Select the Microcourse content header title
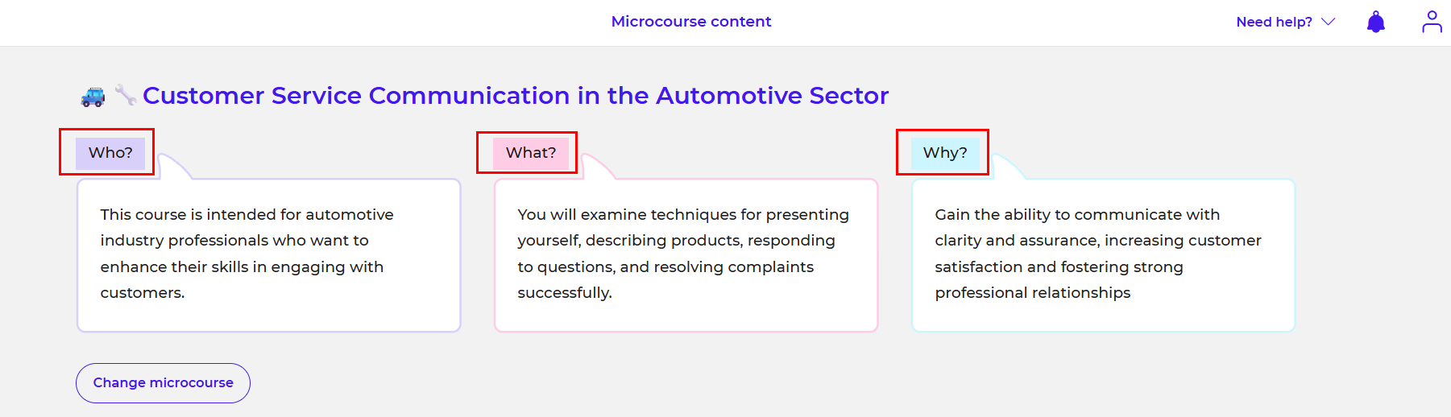The image size is (1451, 417). (x=691, y=22)
